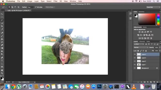Switch to the Swatches tab
Image resolution: width=161 pixels, height=90 pixels.
(141, 12)
